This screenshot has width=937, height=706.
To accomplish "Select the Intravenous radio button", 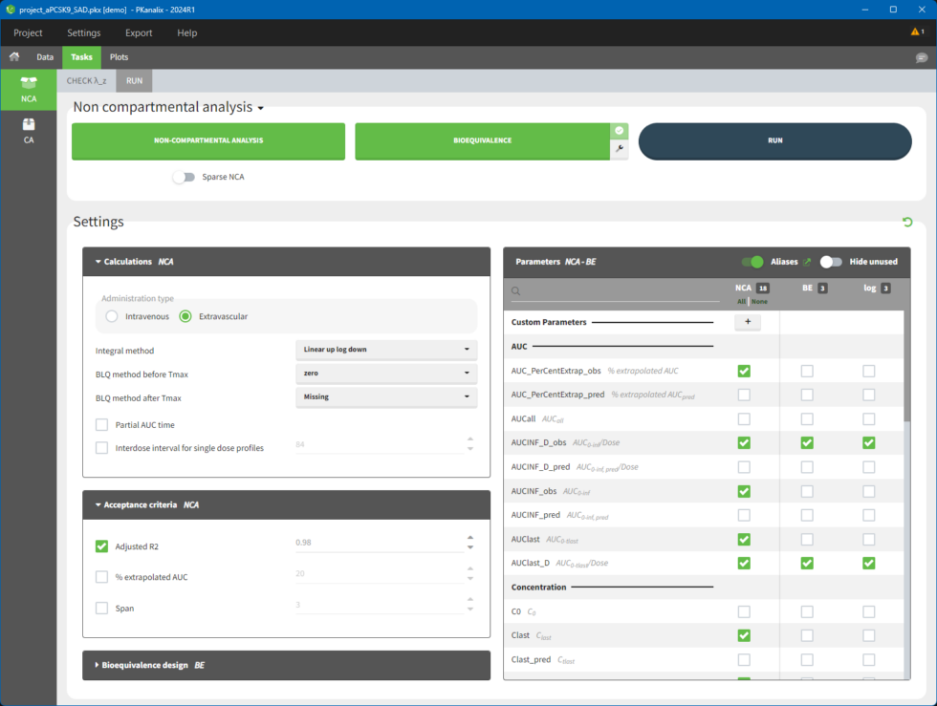I will pos(113,316).
